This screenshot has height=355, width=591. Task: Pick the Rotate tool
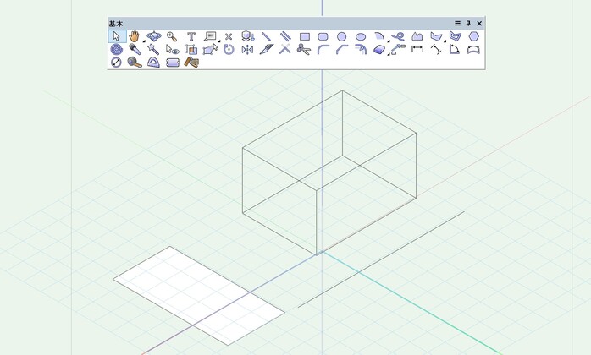coord(229,49)
